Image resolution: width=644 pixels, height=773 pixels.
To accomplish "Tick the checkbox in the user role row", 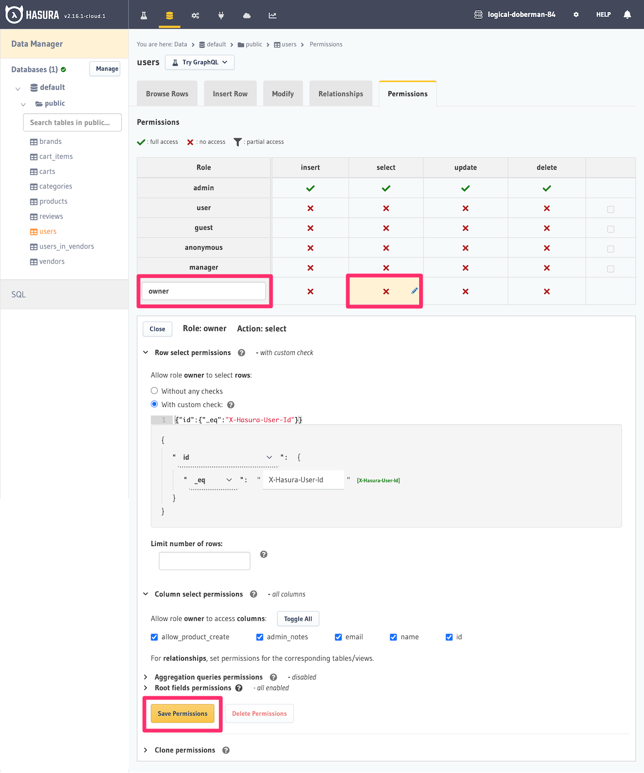I will click(610, 209).
